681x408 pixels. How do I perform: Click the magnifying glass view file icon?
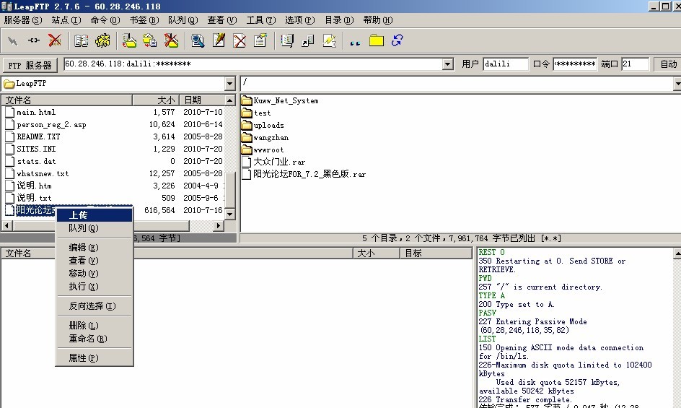(198, 40)
